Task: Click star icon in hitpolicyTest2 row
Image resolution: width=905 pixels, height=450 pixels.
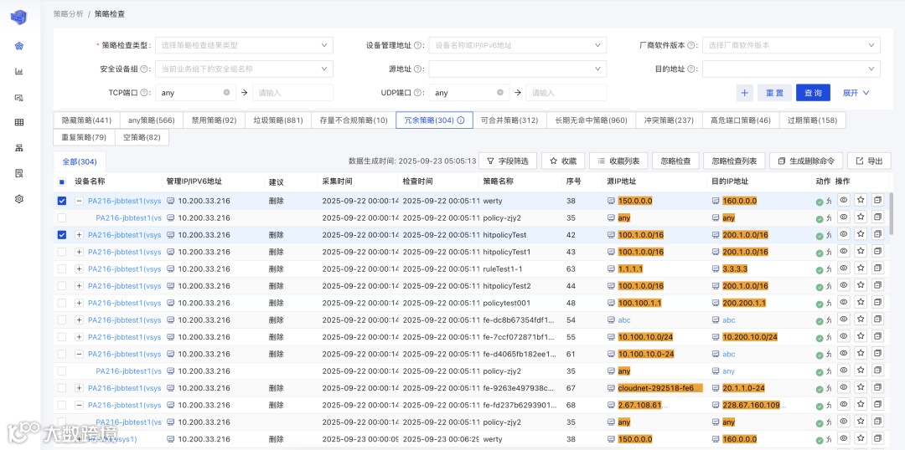Action: [x=861, y=285]
